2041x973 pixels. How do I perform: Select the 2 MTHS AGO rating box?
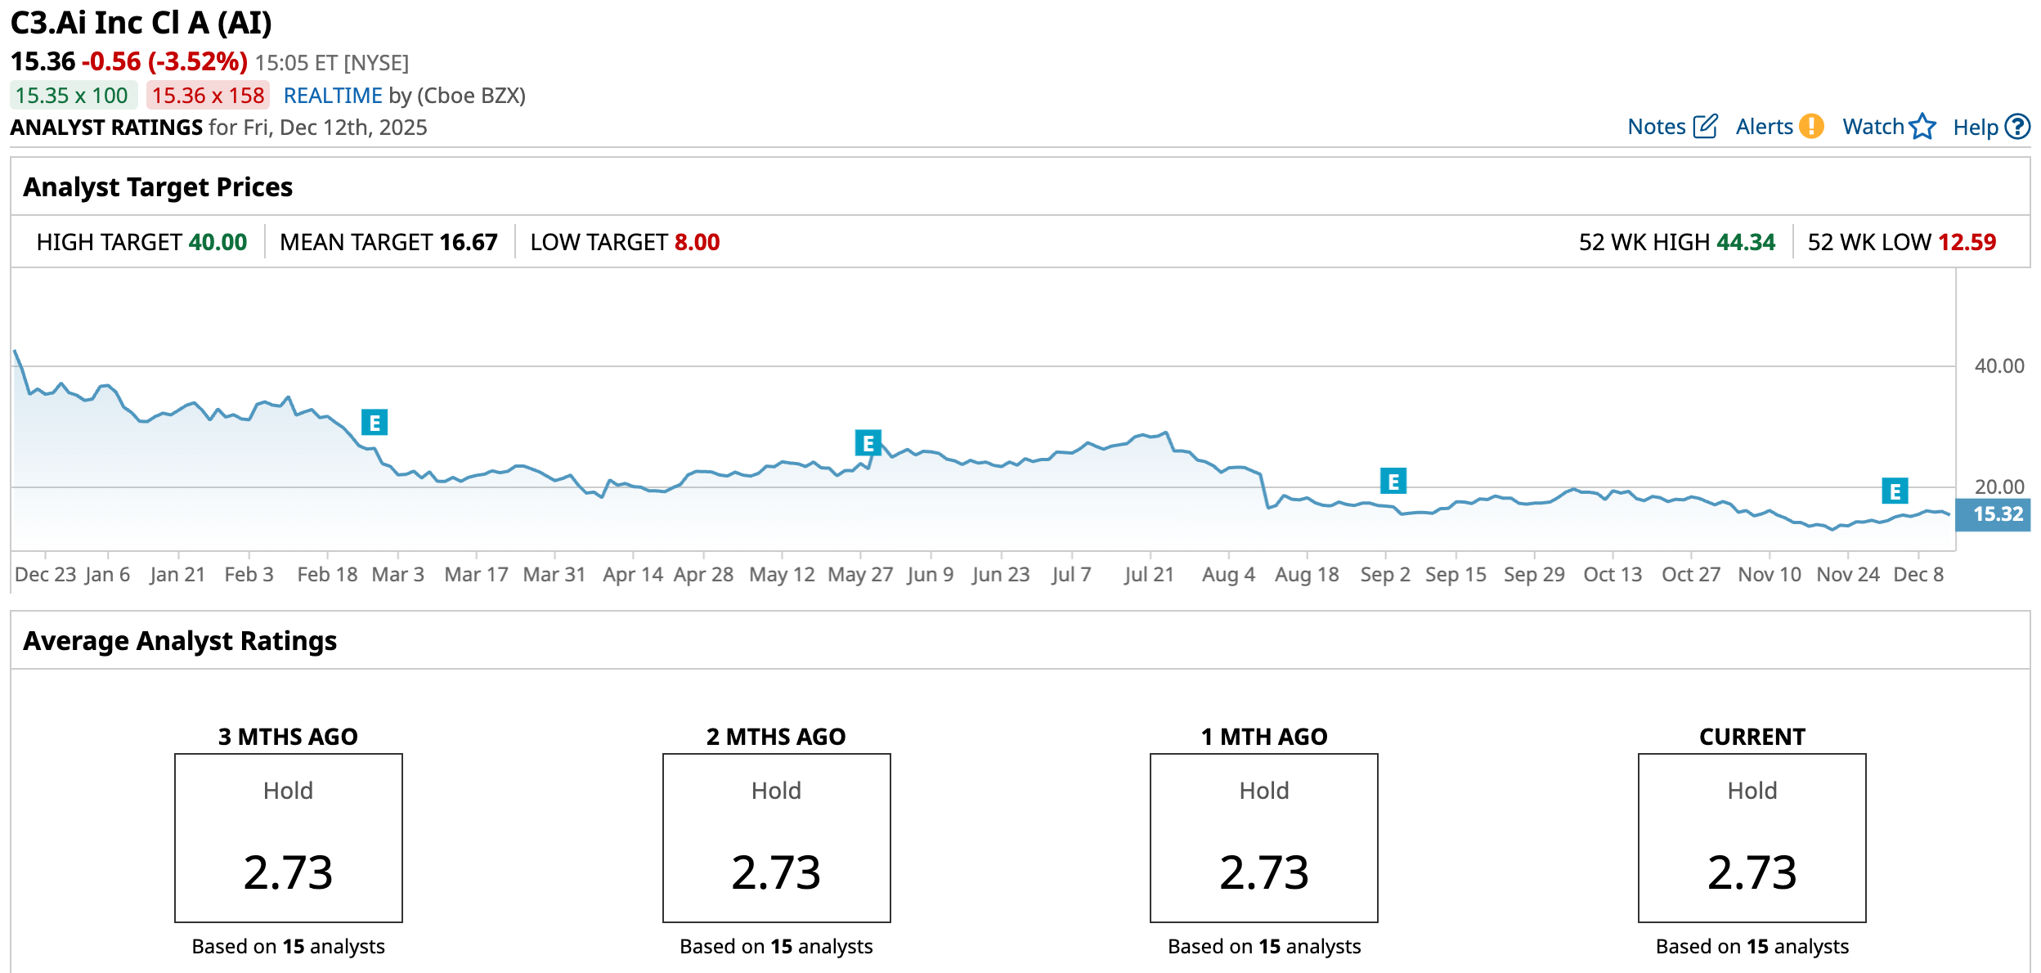tap(776, 837)
